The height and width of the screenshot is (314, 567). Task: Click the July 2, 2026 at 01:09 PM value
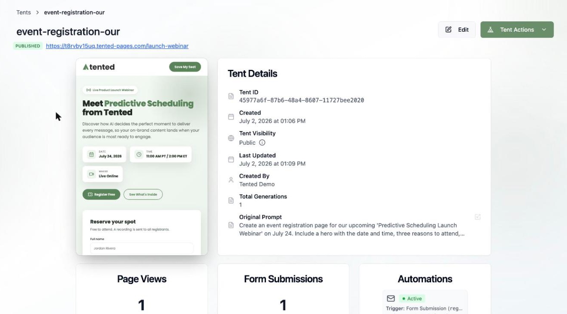click(272, 164)
